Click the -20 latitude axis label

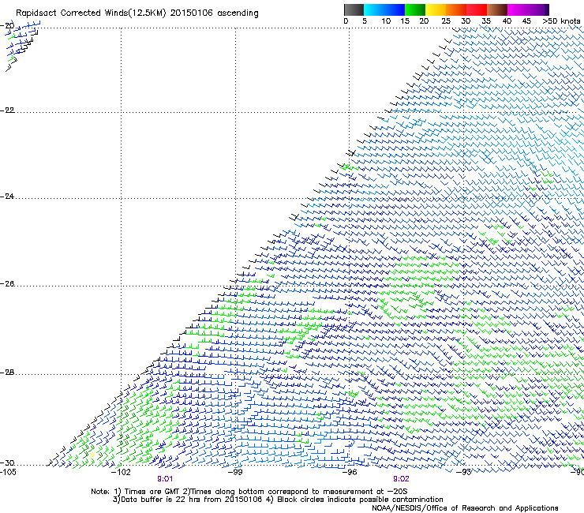pyautogui.click(x=7, y=26)
